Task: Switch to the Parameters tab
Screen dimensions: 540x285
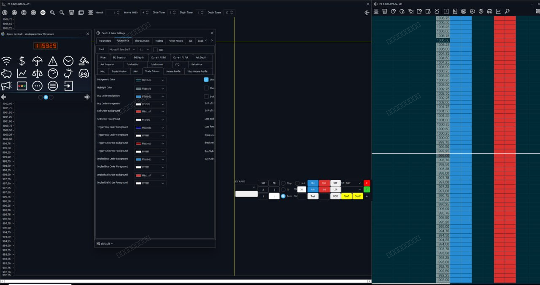Action: click(x=105, y=41)
